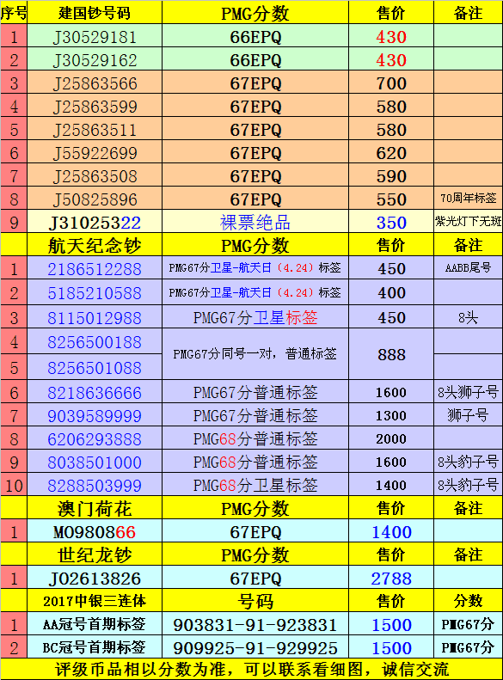This screenshot has height=680, width=503.
Task: Select the serial number 8218636666 cell
Action: click(95, 392)
